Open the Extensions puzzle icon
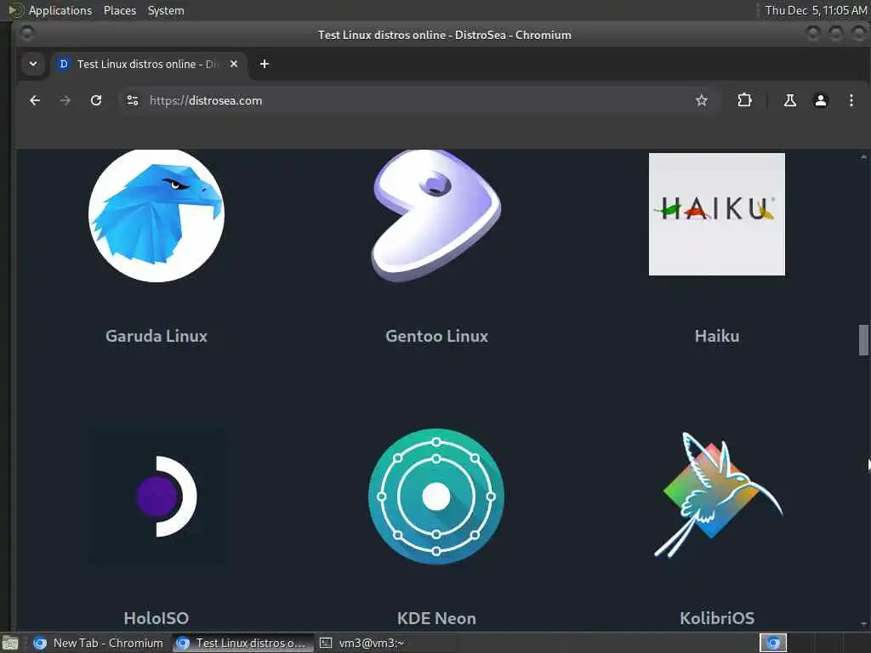The width and height of the screenshot is (871, 653). (744, 100)
